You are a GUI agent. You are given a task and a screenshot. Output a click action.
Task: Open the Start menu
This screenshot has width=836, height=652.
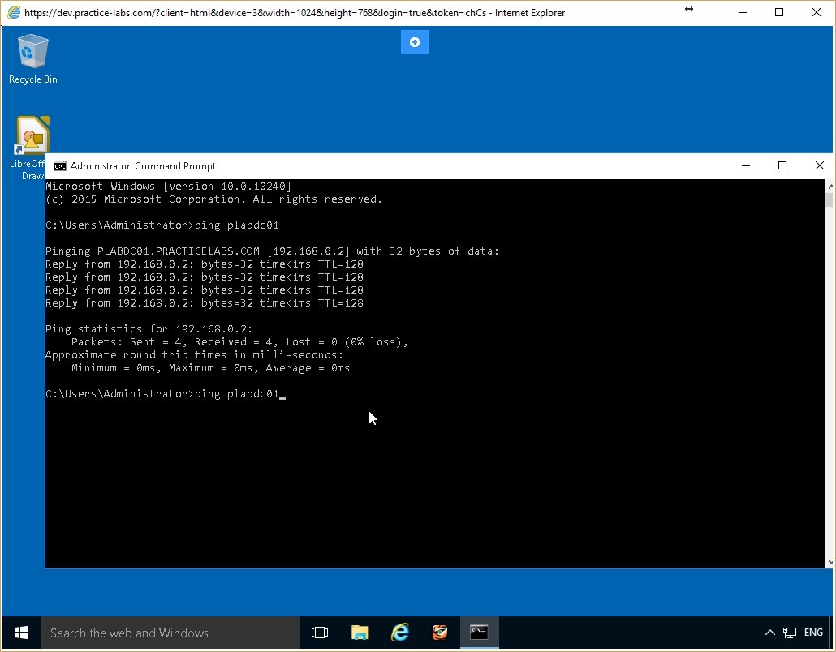click(x=19, y=633)
